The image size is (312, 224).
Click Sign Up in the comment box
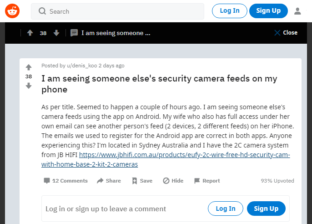[x=266, y=209]
